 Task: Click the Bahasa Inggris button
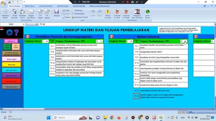(11, 59)
